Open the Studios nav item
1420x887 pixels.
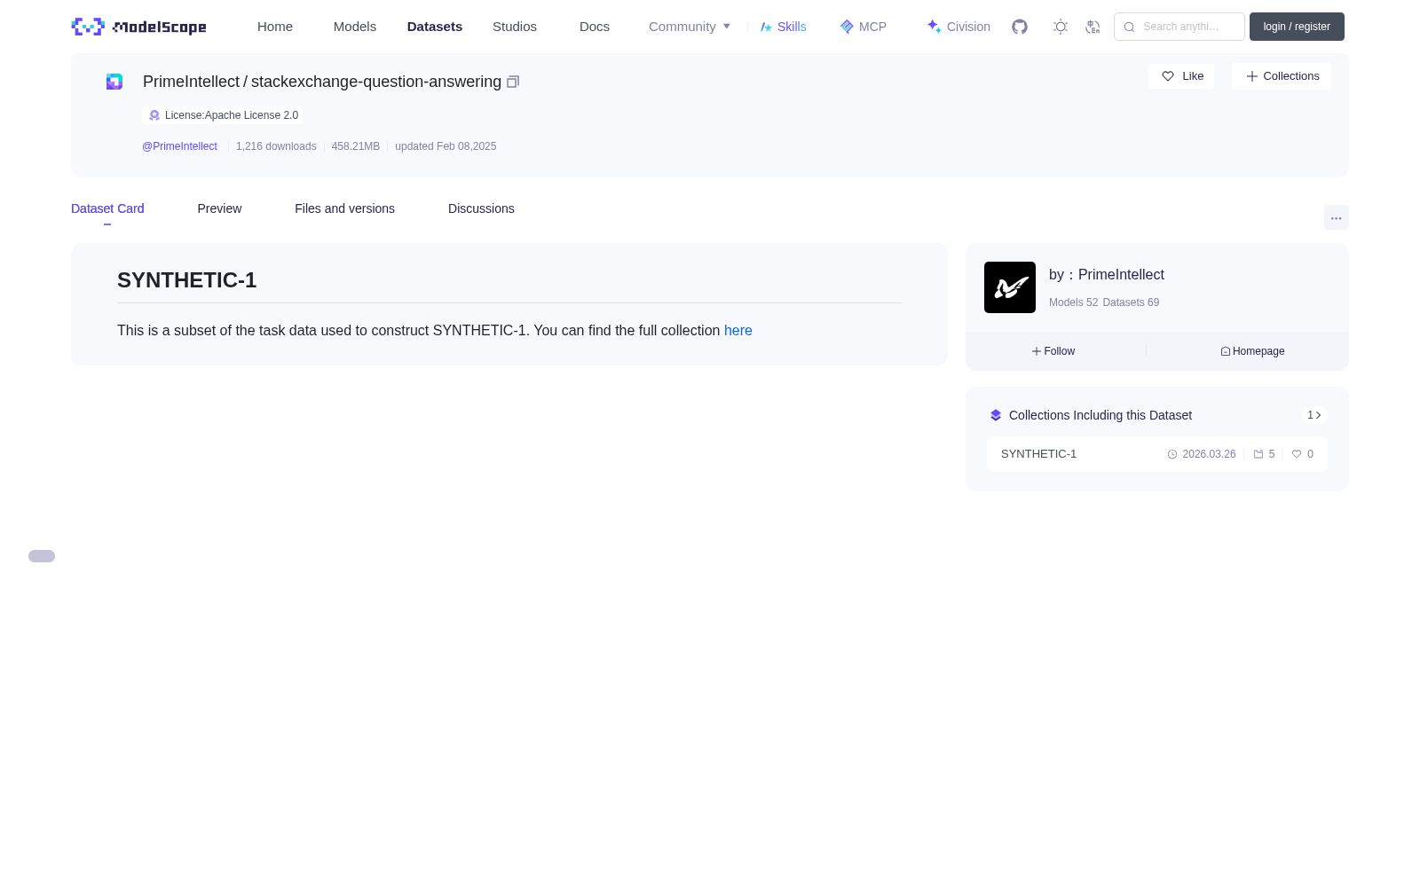[x=515, y=27]
